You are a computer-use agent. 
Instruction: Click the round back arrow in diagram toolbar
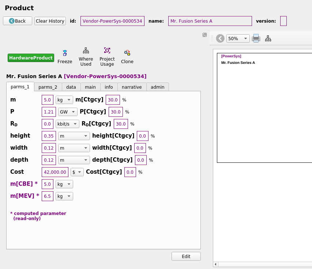point(220,38)
